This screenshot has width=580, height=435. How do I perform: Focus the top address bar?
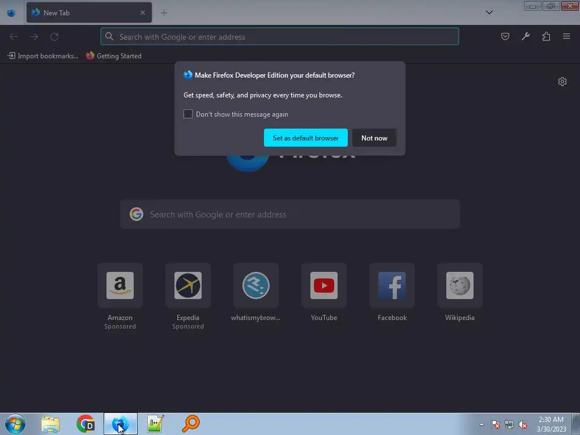pos(280,37)
